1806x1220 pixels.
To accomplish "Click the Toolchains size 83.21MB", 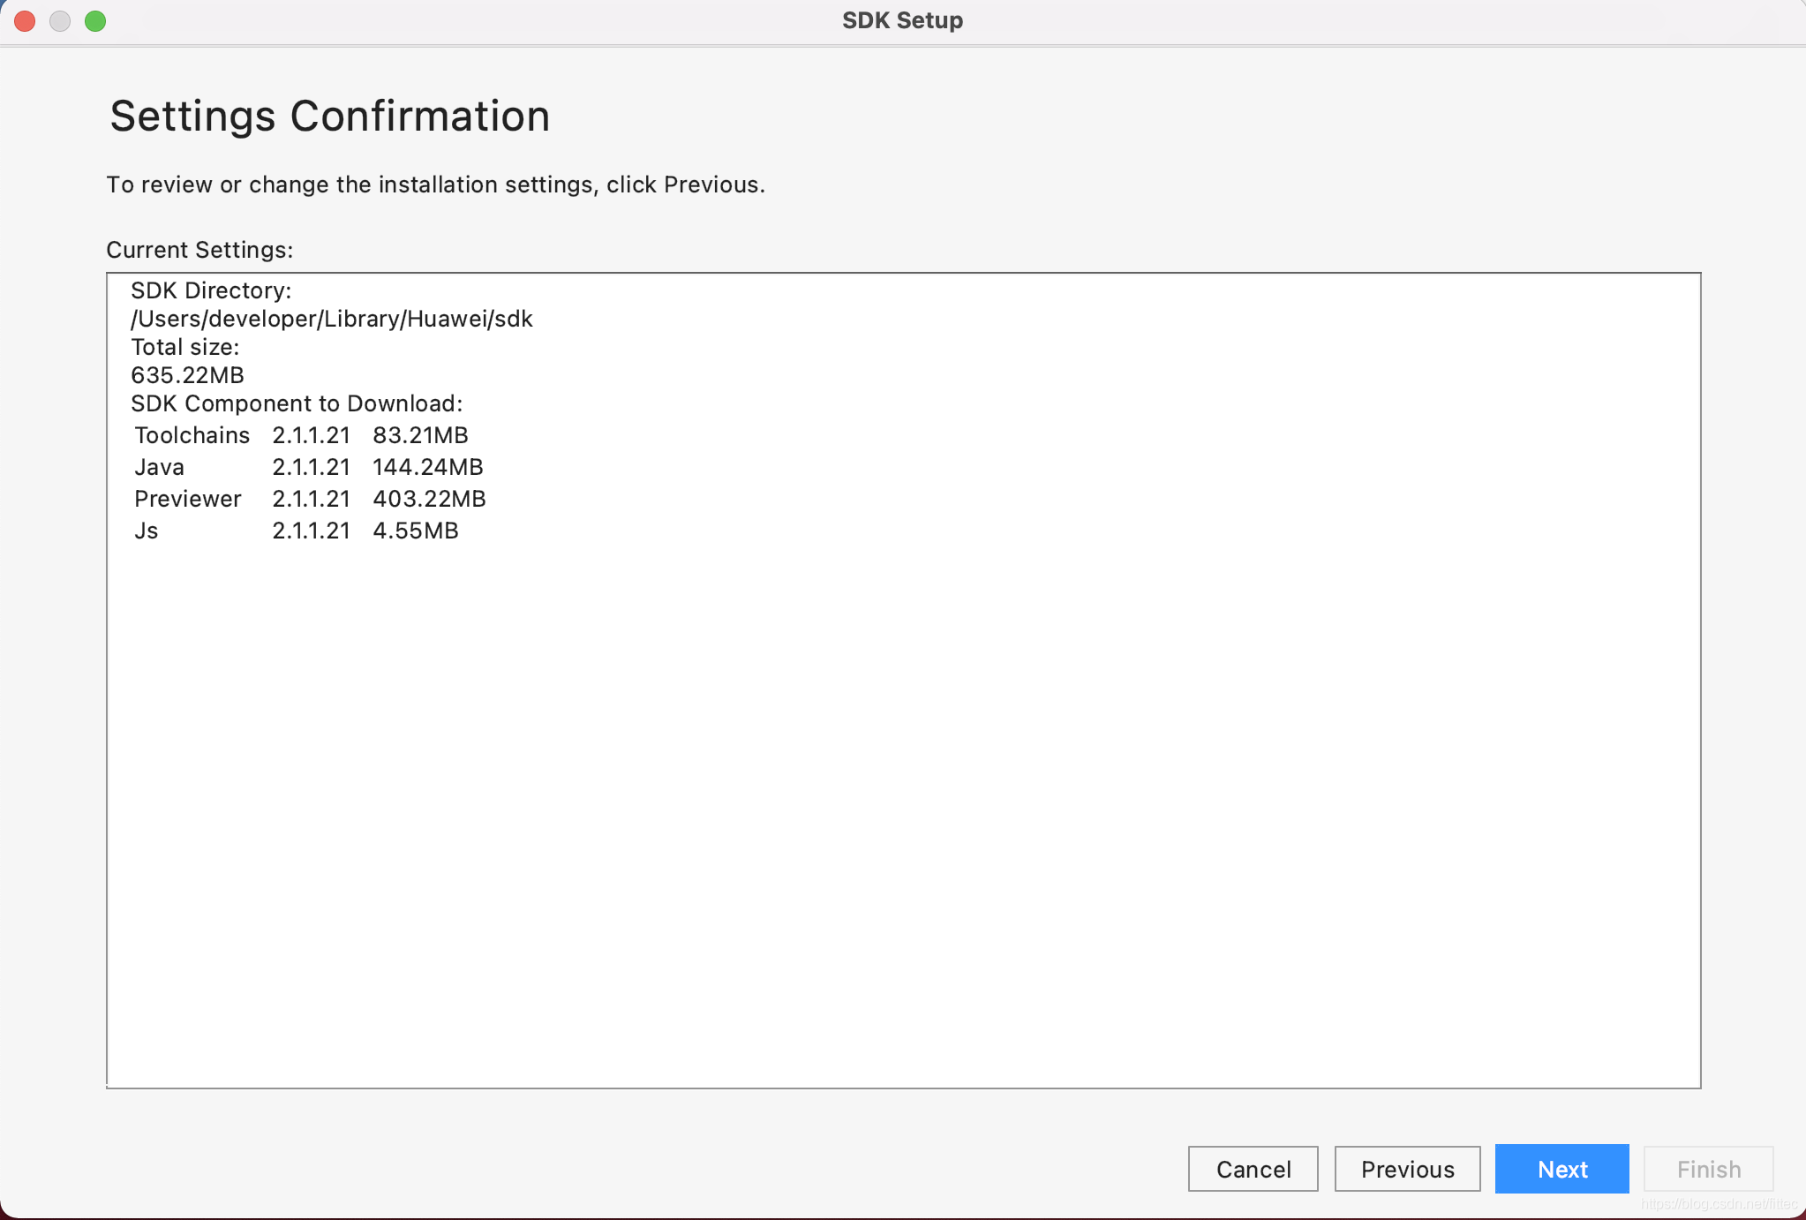I will coord(420,435).
